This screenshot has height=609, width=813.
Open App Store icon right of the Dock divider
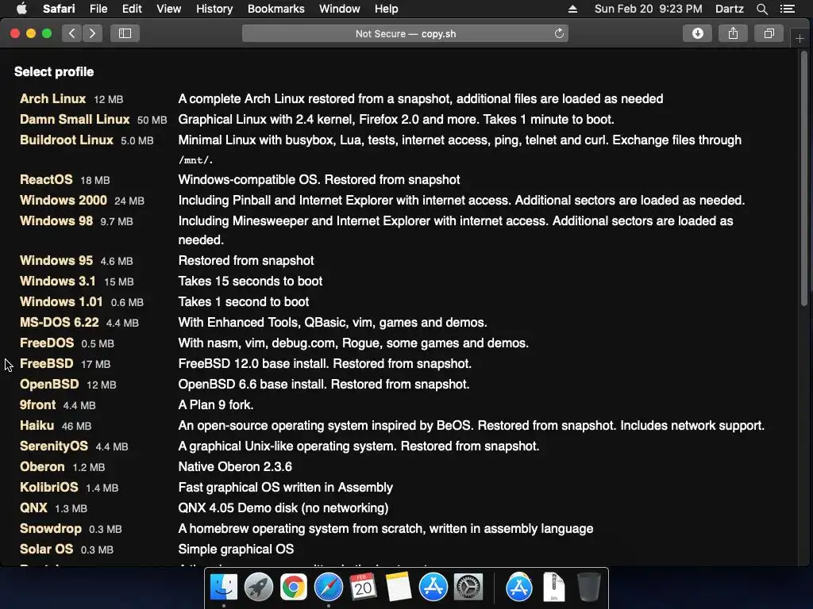click(x=519, y=588)
